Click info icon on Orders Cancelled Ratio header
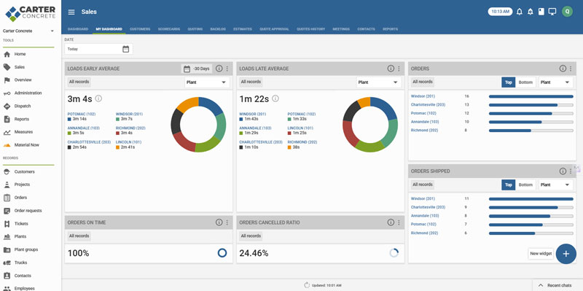The image size is (583, 291). [391, 222]
